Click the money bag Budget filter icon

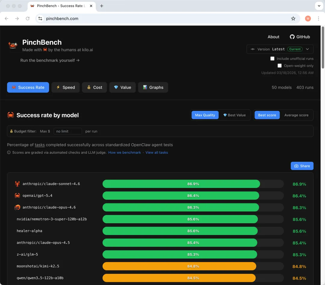tap(11, 131)
